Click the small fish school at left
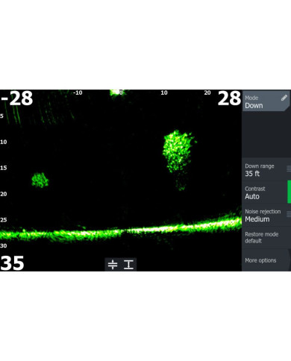Screen dimensions: 291x361 coord(40,180)
